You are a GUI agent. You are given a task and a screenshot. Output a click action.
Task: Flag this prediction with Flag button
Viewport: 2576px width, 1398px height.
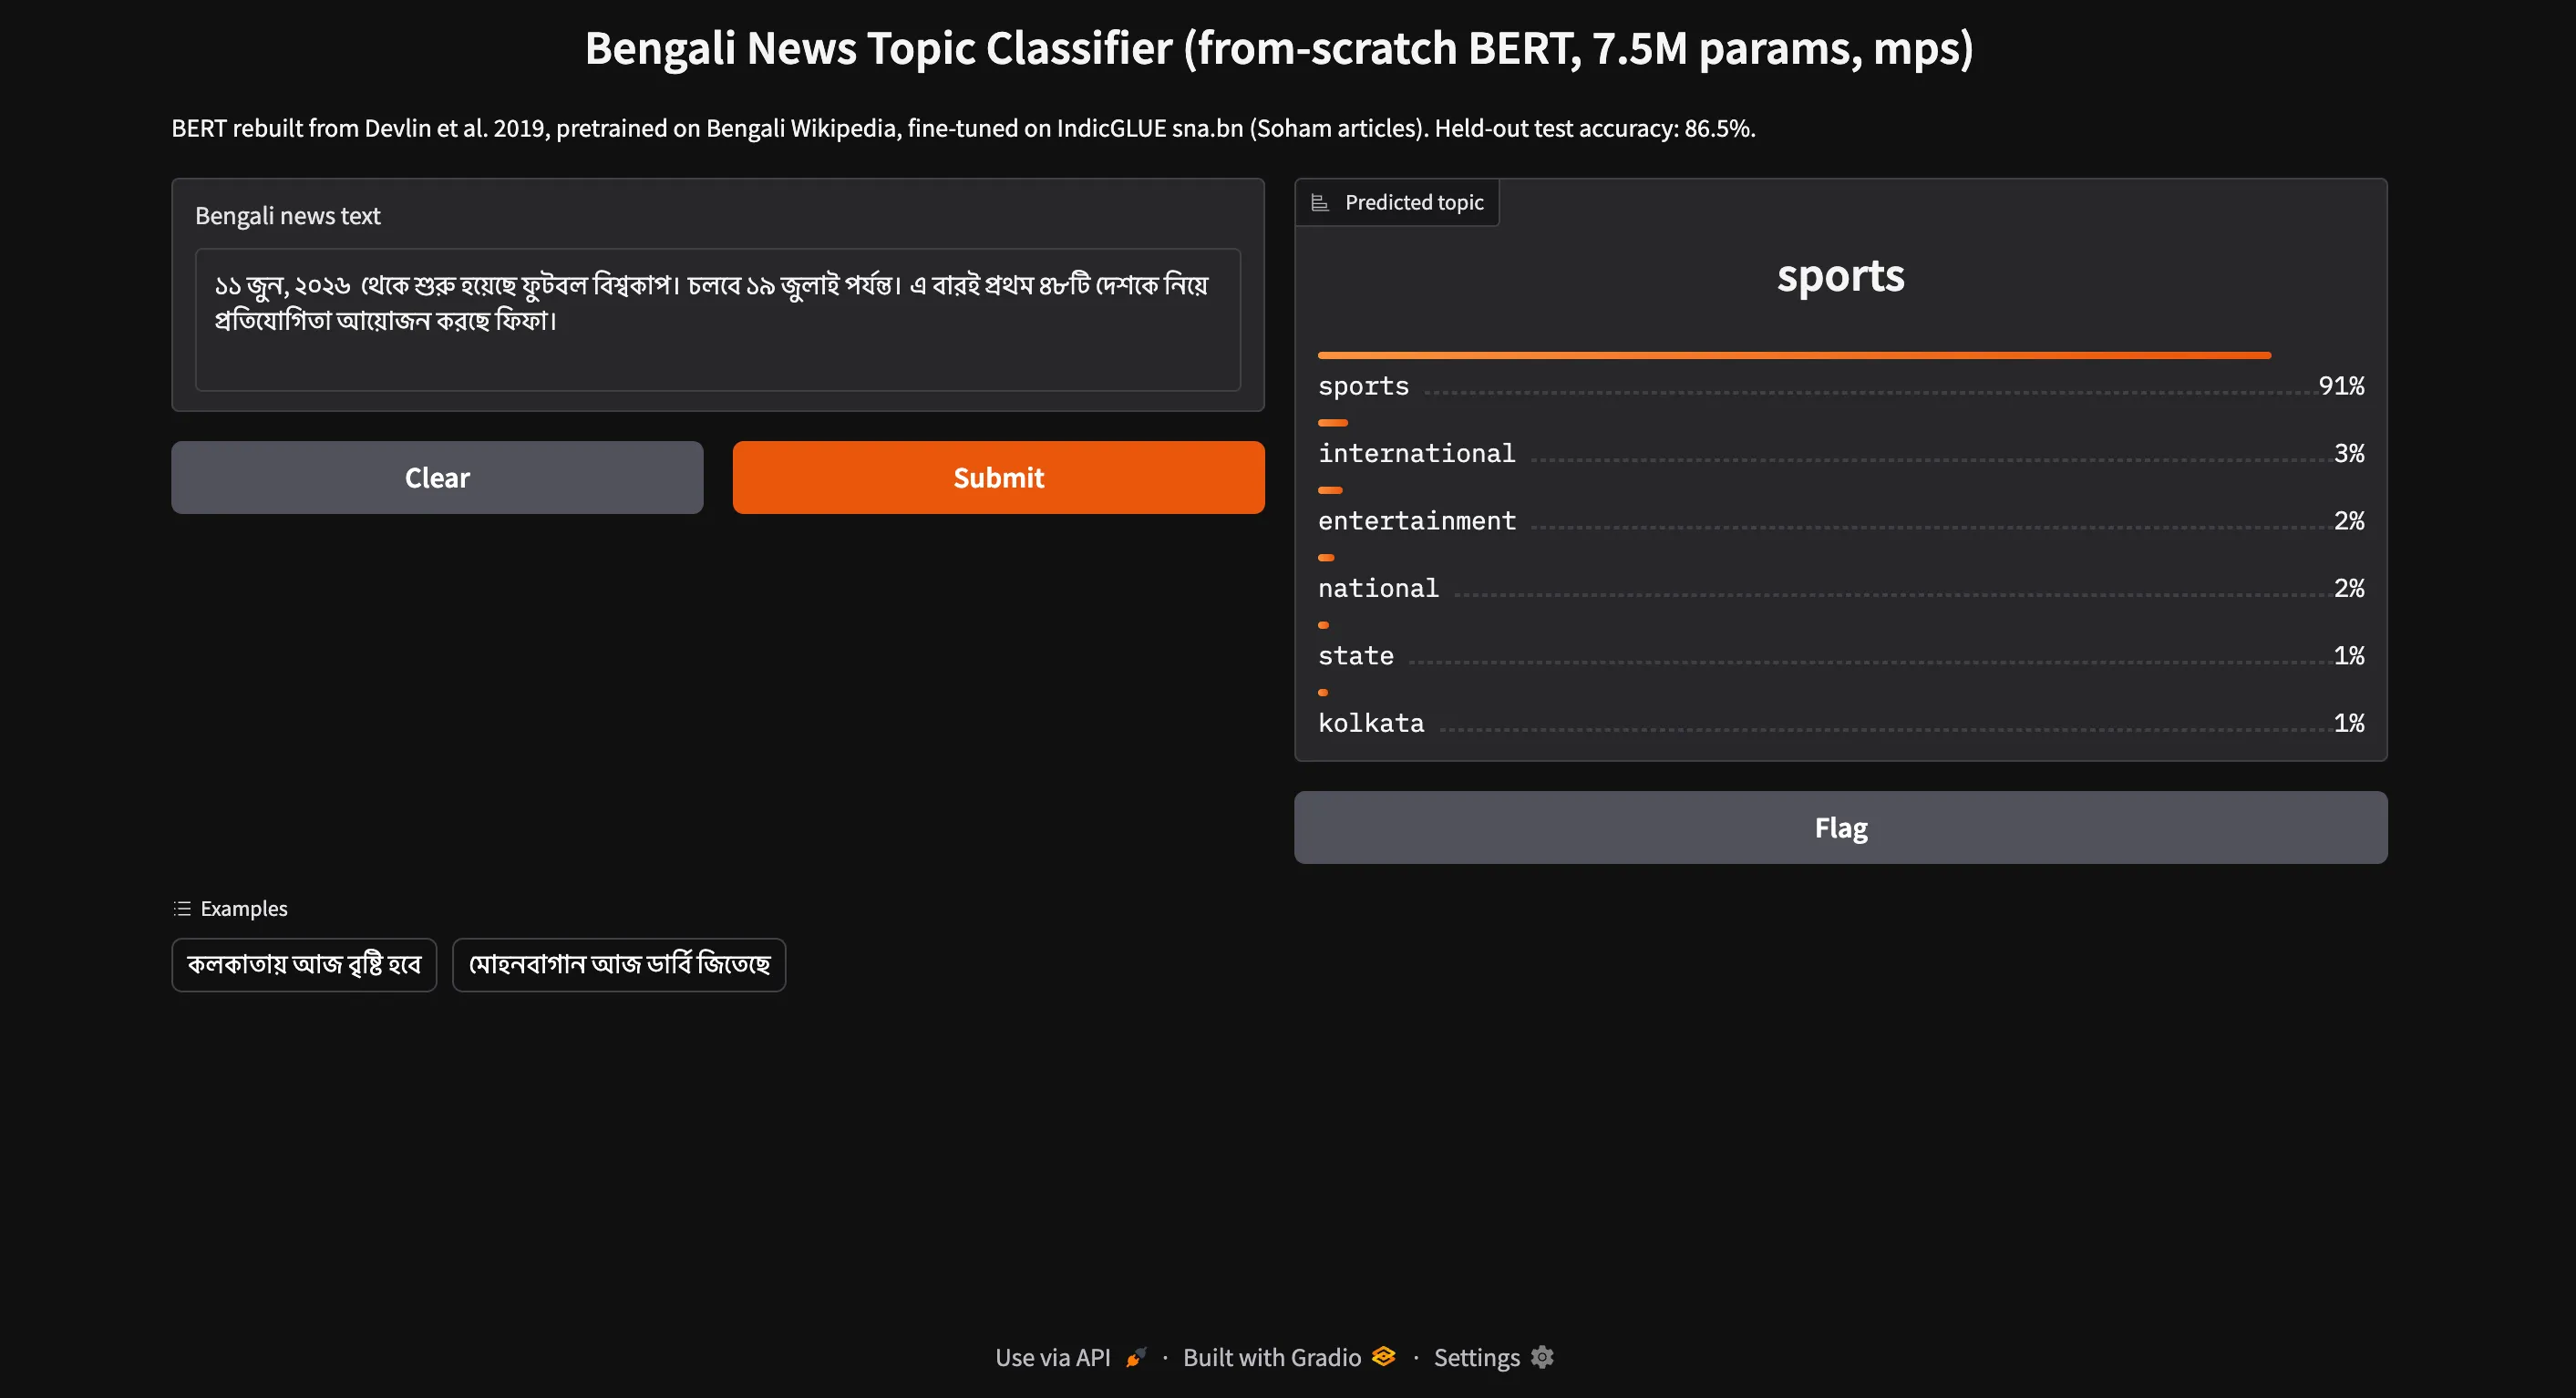click(x=1840, y=827)
